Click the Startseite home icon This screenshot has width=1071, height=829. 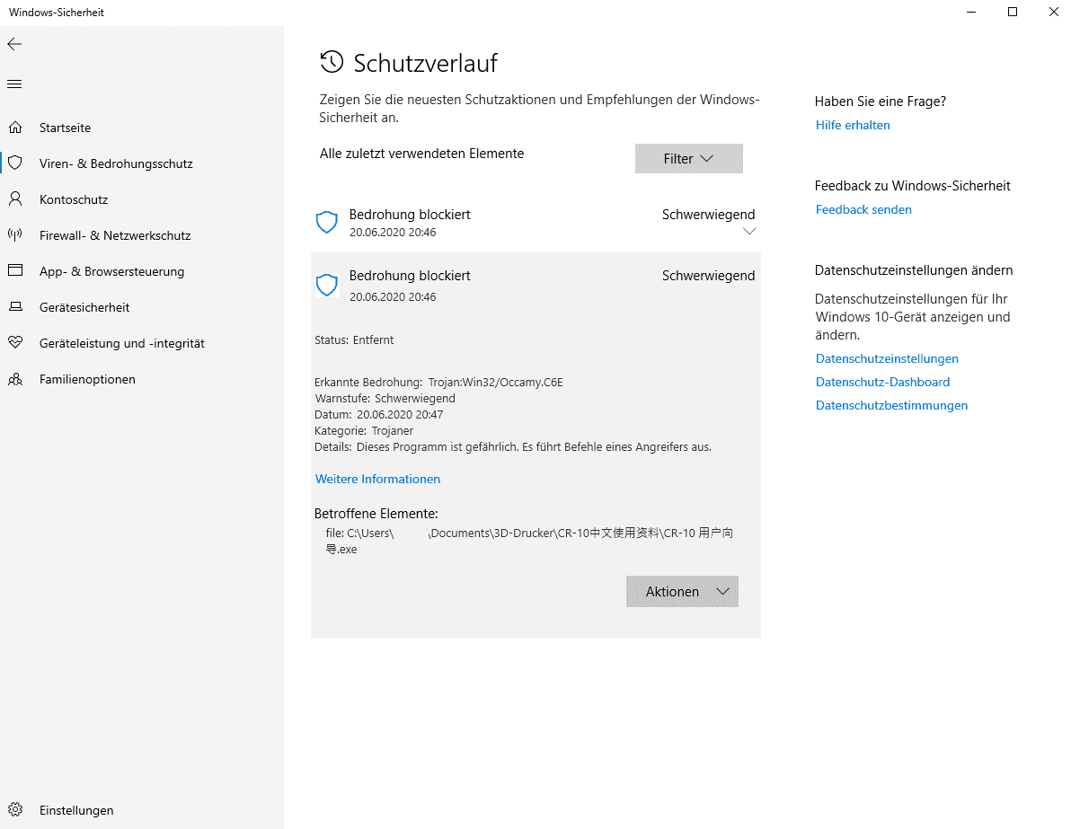[x=15, y=127]
